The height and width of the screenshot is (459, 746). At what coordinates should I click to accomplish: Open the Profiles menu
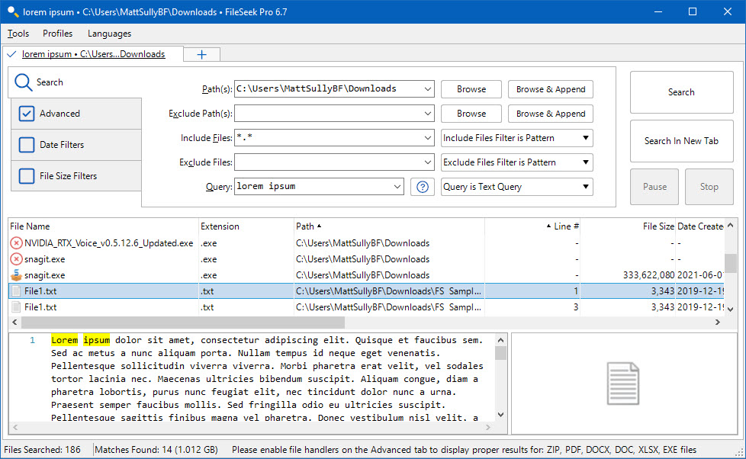[58, 34]
